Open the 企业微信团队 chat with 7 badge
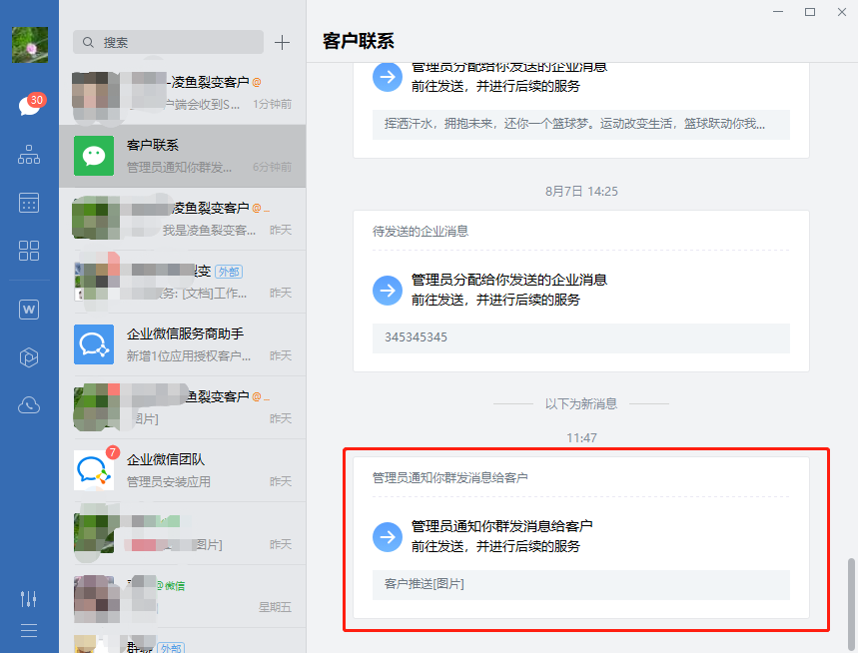The width and height of the screenshot is (858, 653). [x=182, y=470]
